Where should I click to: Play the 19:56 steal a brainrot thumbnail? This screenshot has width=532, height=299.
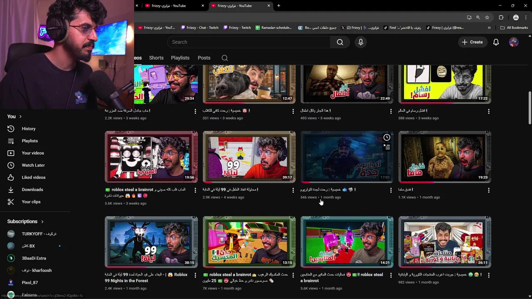coord(151,157)
